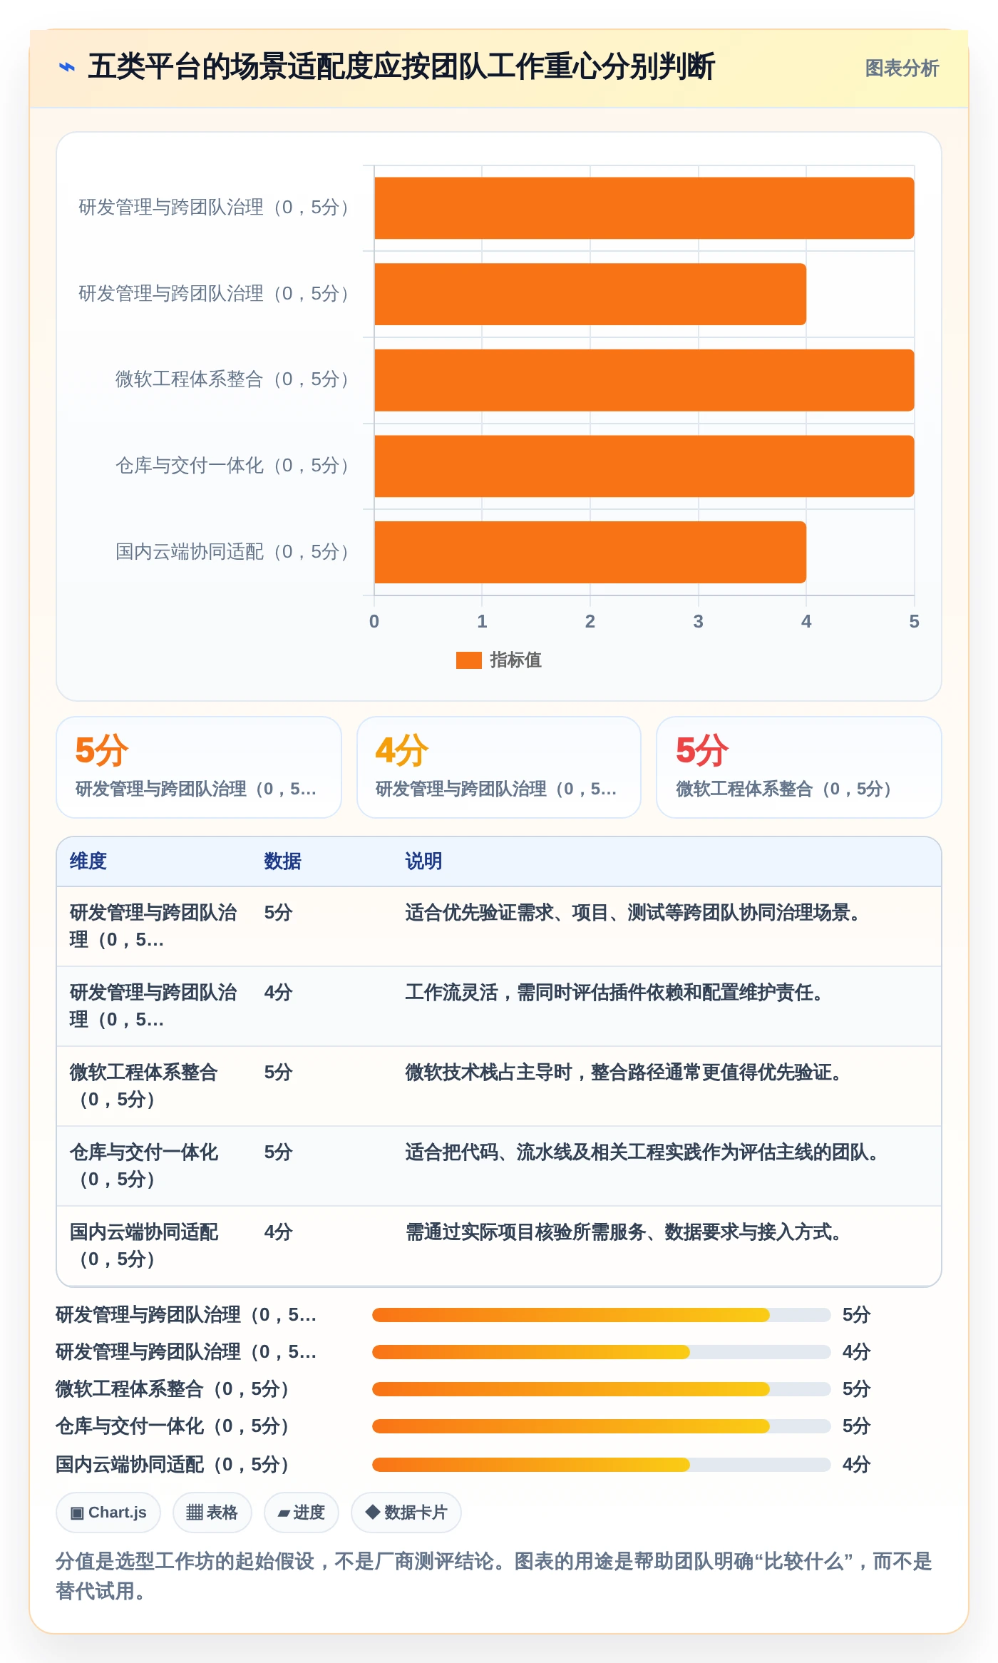
Task: Click the 适合优先验证需求 description cell
Action: tap(633, 913)
